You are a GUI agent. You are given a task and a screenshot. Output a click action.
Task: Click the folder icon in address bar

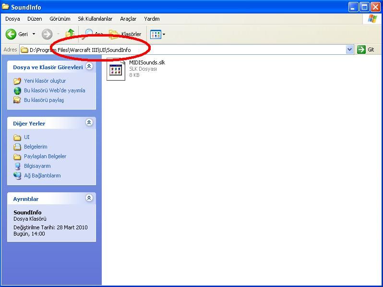coord(24,50)
